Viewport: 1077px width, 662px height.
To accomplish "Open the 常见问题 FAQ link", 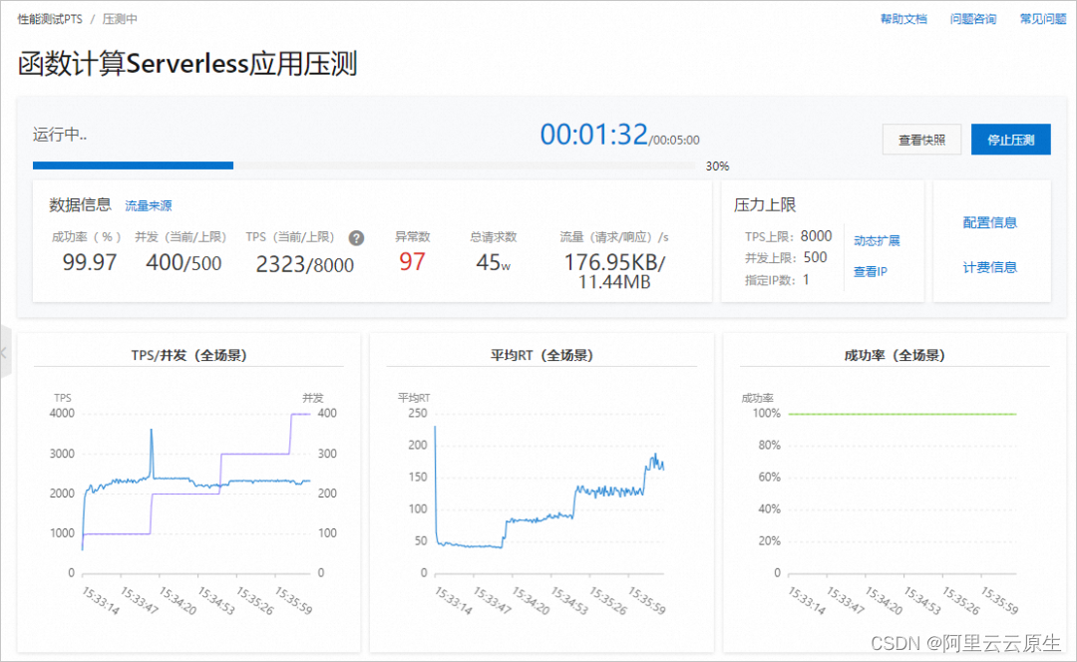I will click(1043, 19).
